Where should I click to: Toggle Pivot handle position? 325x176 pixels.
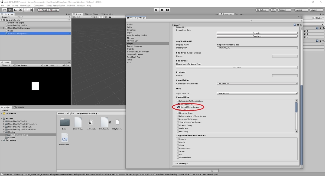click(x=43, y=10)
